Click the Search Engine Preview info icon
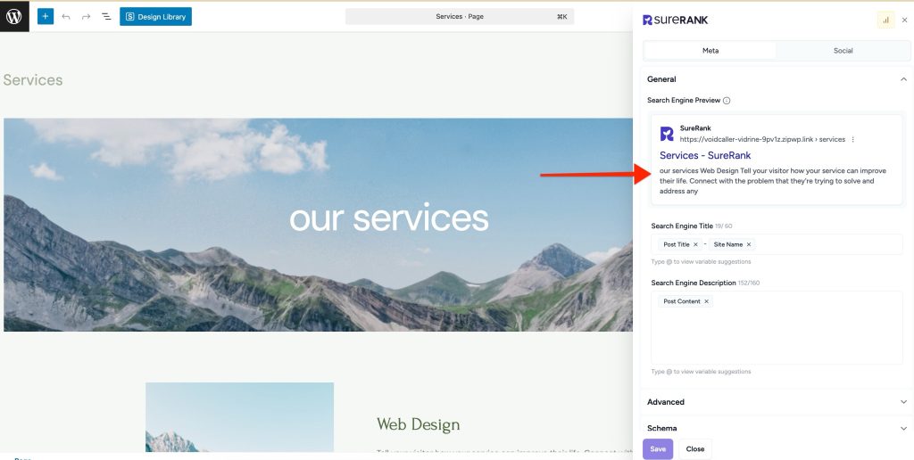 (x=727, y=101)
